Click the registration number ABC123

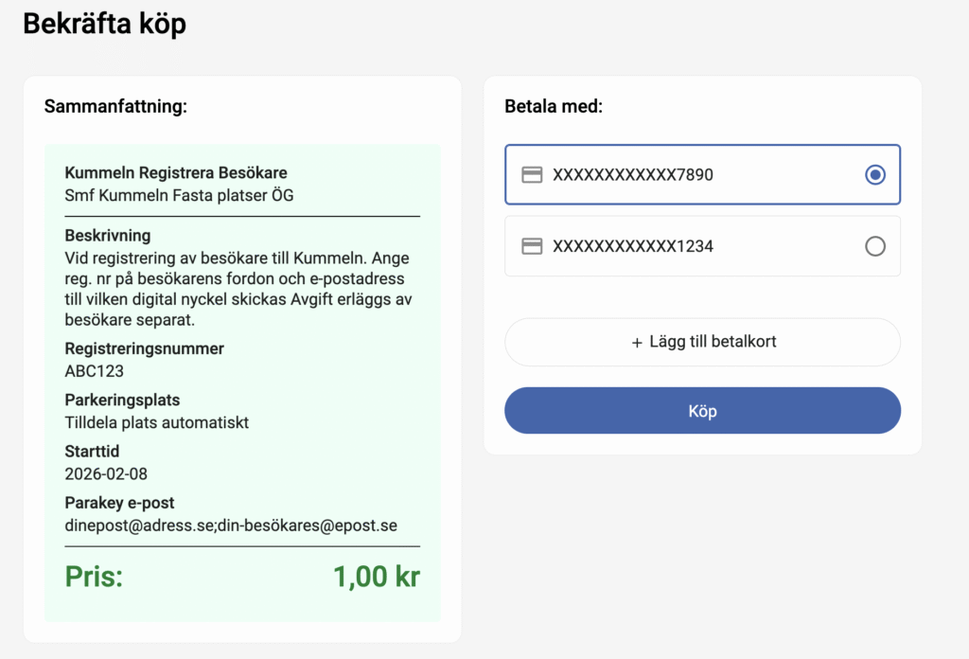click(94, 371)
